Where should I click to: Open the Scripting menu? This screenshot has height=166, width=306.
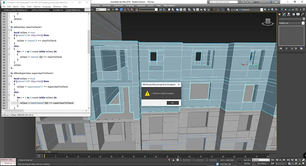tap(130, 5)
